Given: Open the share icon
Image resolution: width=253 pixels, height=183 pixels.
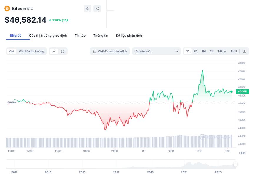Looking at the screenshot, I should [x=97, y=9].
